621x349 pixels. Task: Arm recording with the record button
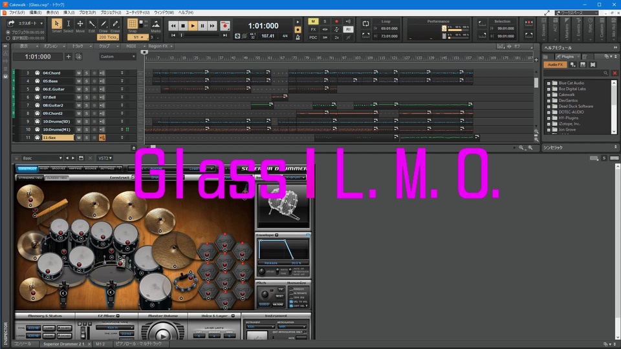225,26
